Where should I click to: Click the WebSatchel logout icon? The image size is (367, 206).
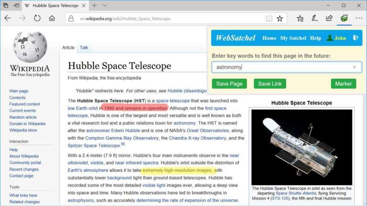click(x=356, y=38)
